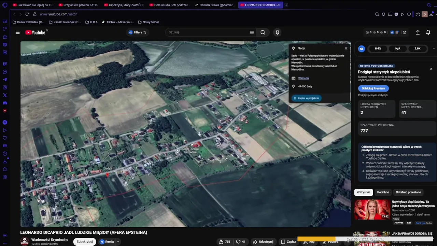Open the vidIQ blue badge in header
Viewport: 437px width, 246px height.
click(392, 32)
